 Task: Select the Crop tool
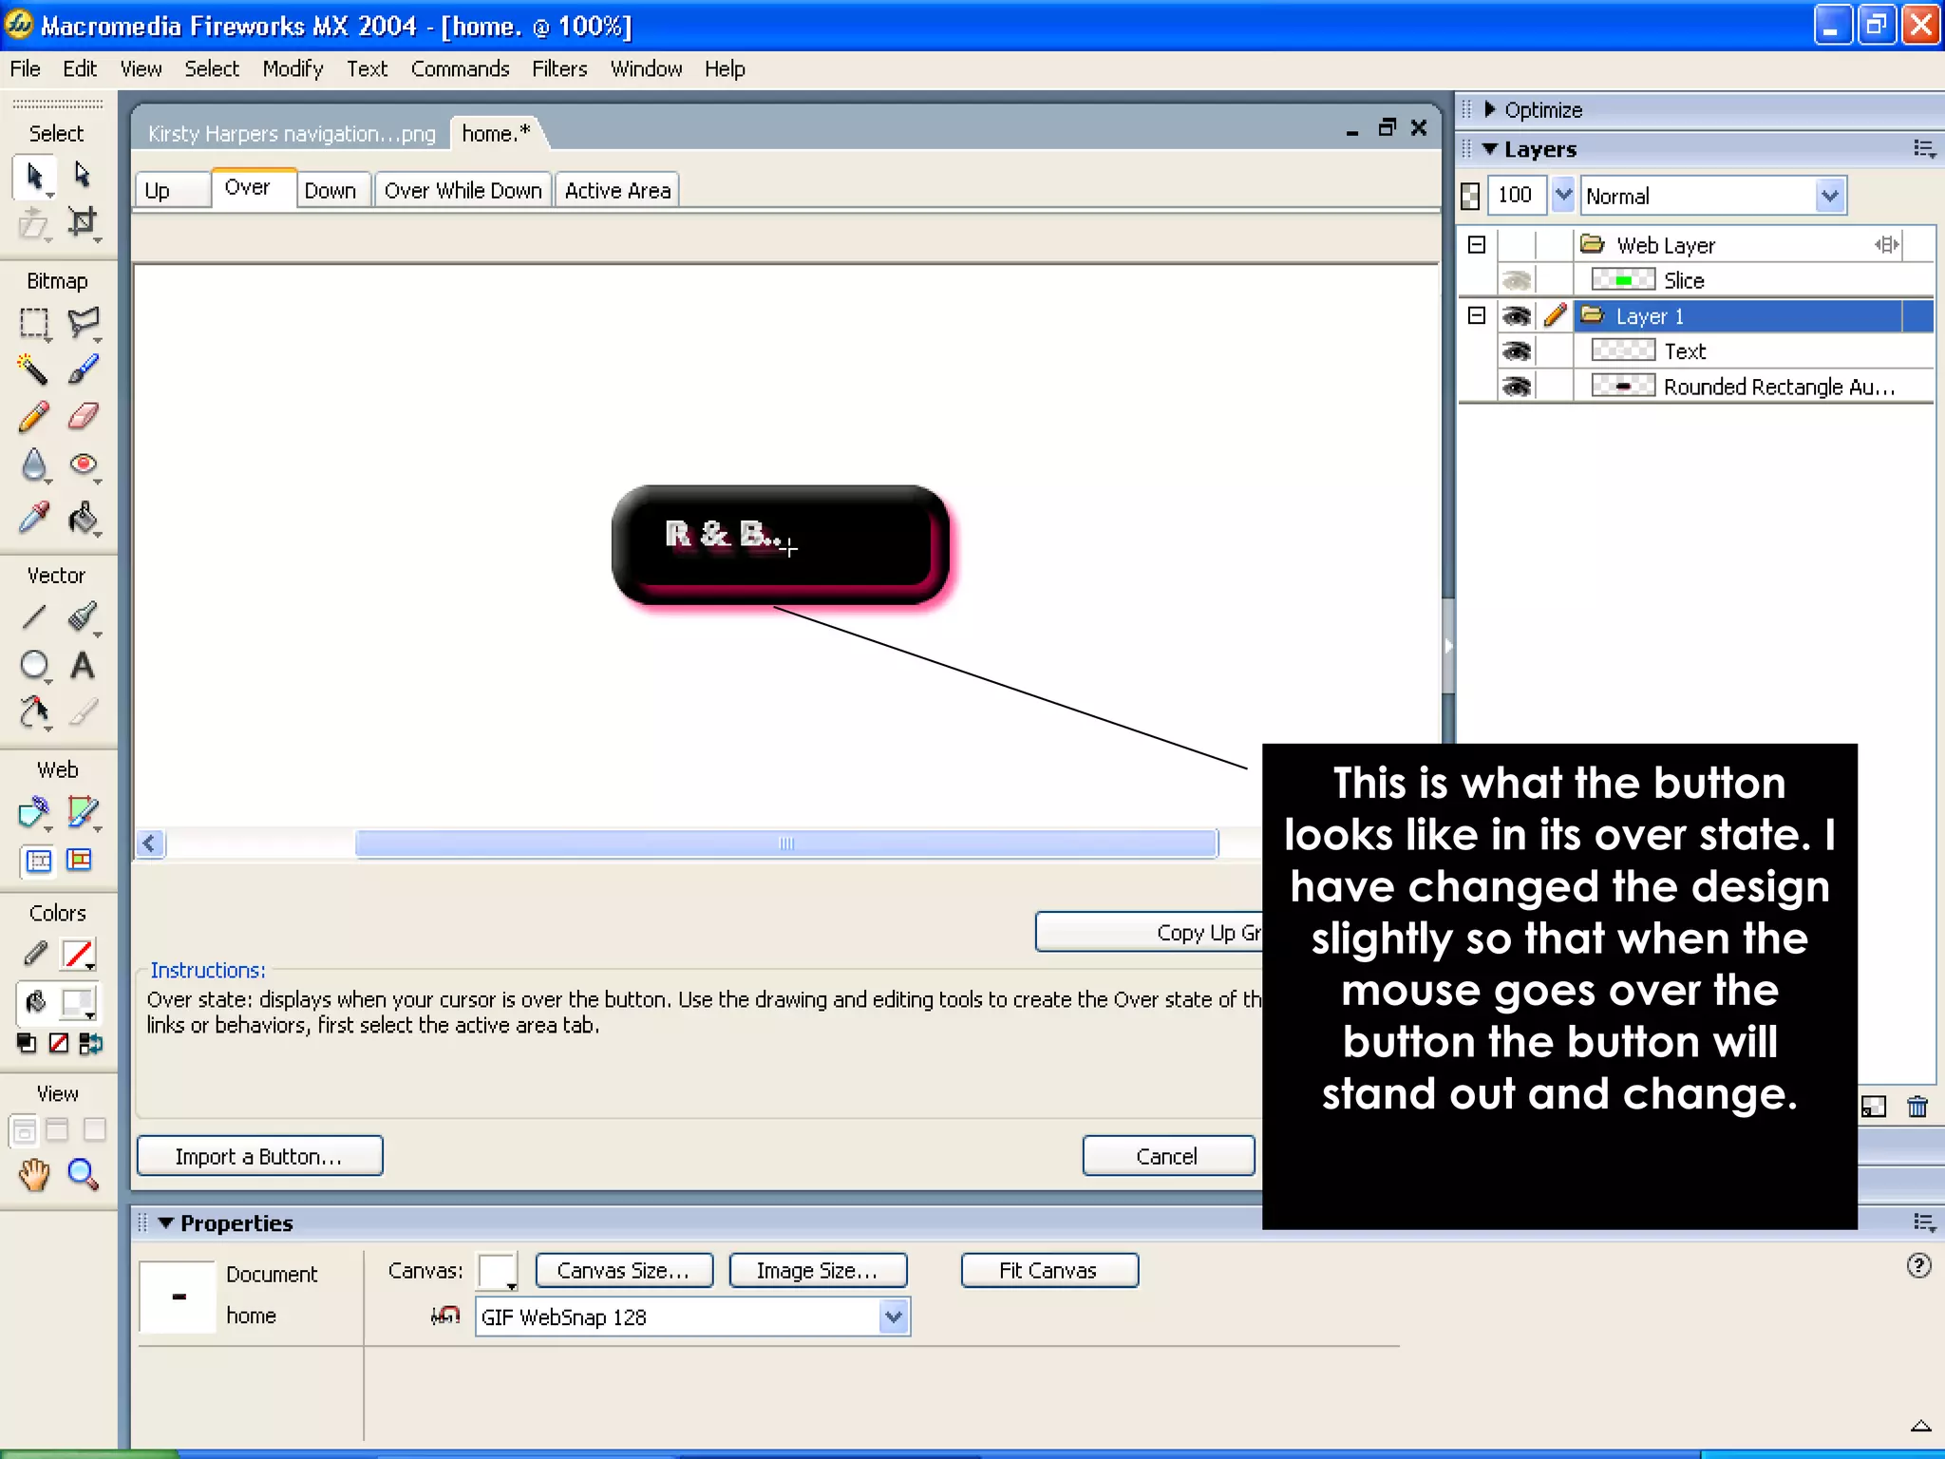84,222
